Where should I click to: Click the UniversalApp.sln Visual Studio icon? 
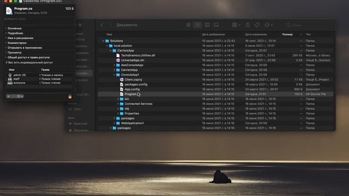[x=118, y=60]
